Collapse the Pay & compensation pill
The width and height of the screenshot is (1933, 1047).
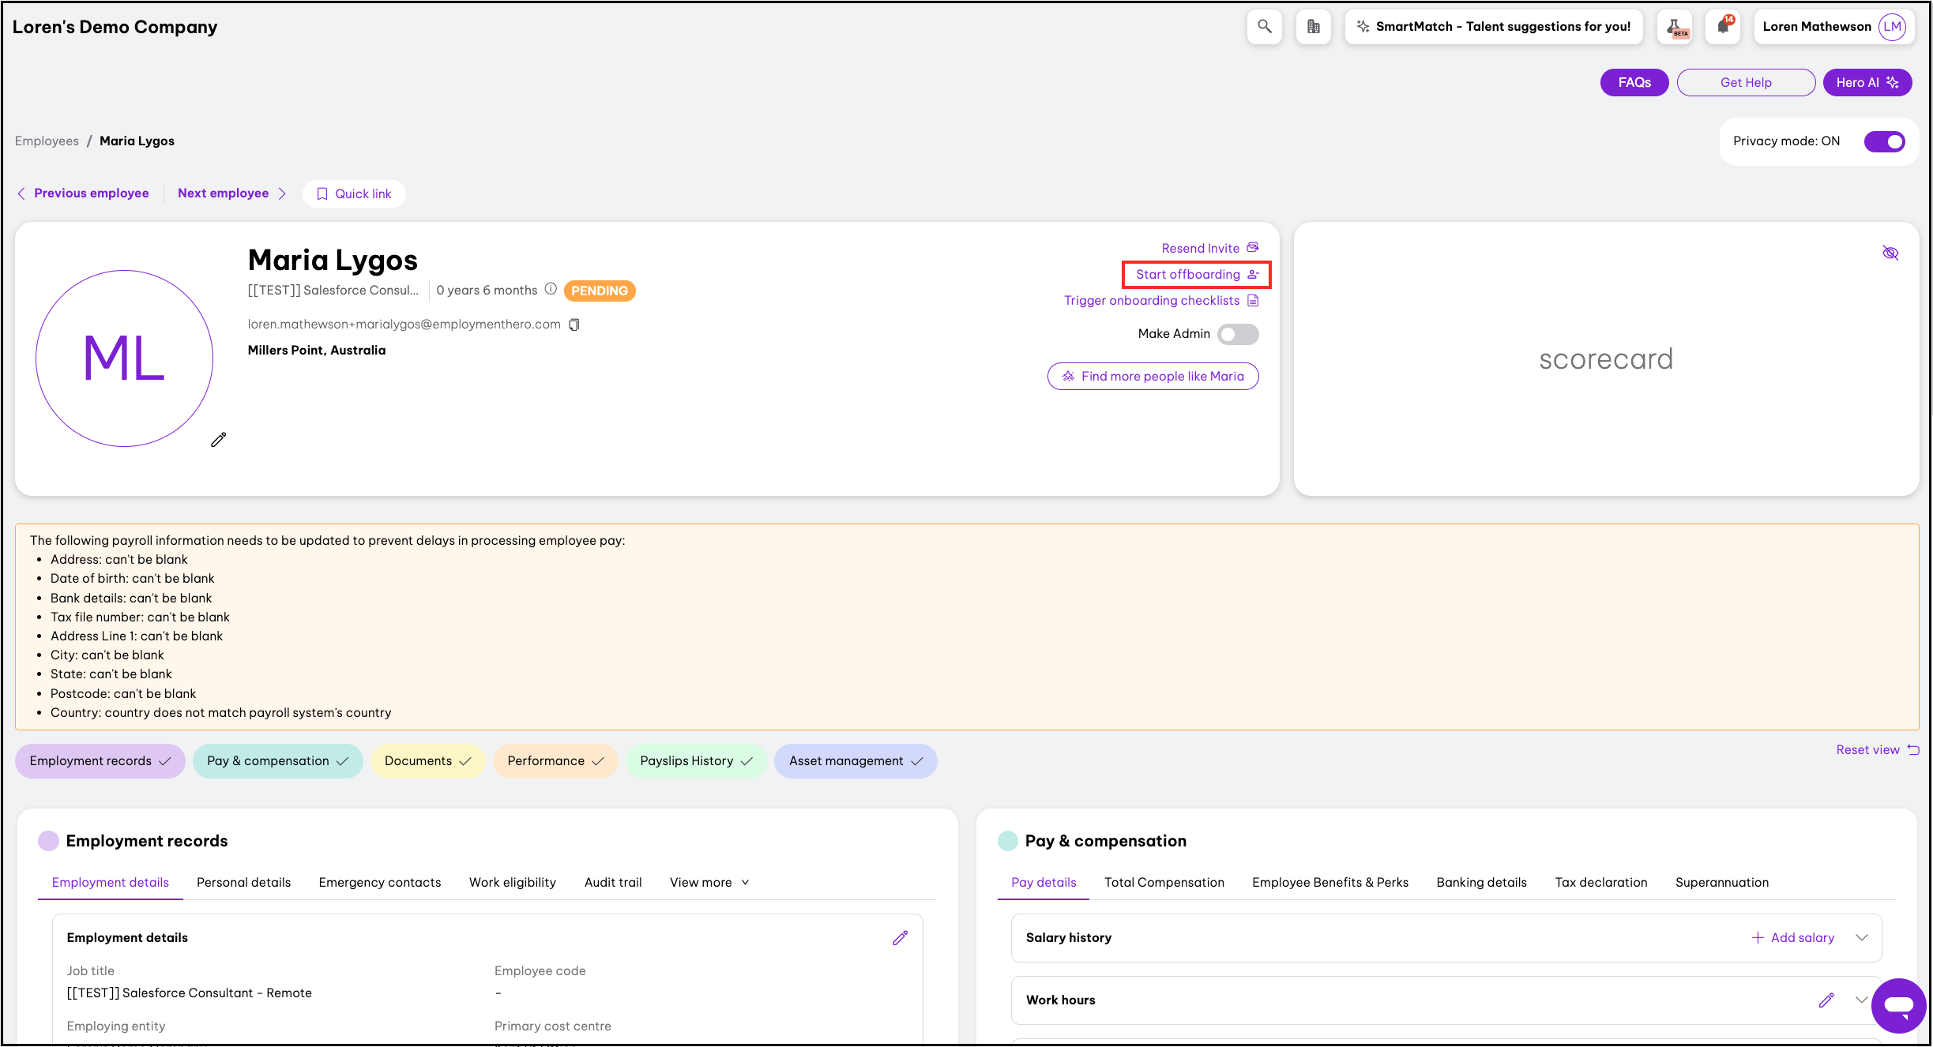point(277,761)
